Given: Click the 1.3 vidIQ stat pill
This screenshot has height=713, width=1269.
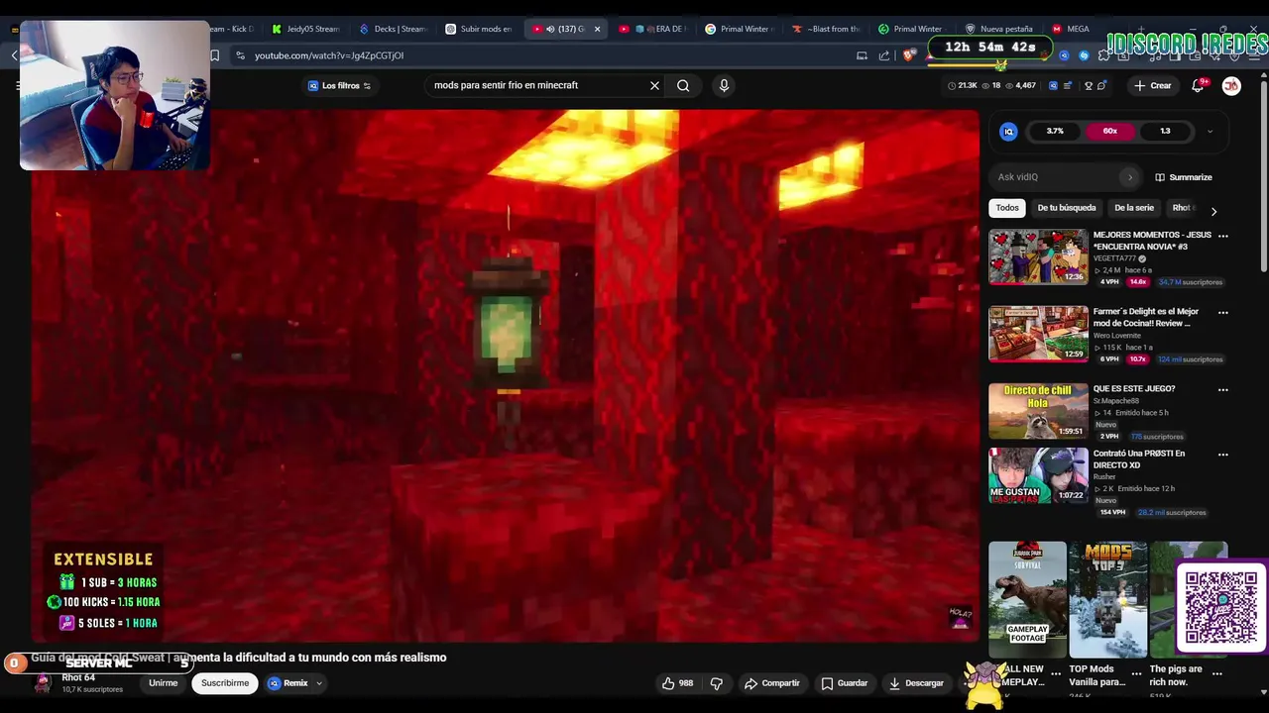Looking at the screenshot, I should pos(1165,131).
